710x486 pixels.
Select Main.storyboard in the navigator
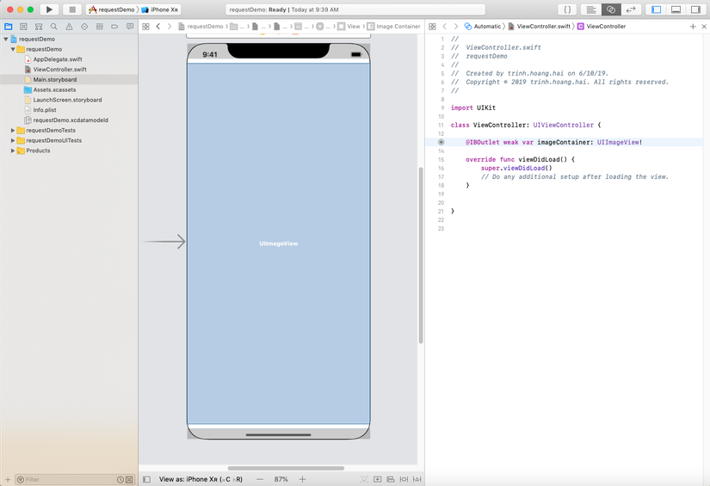(x=54, y=79)
